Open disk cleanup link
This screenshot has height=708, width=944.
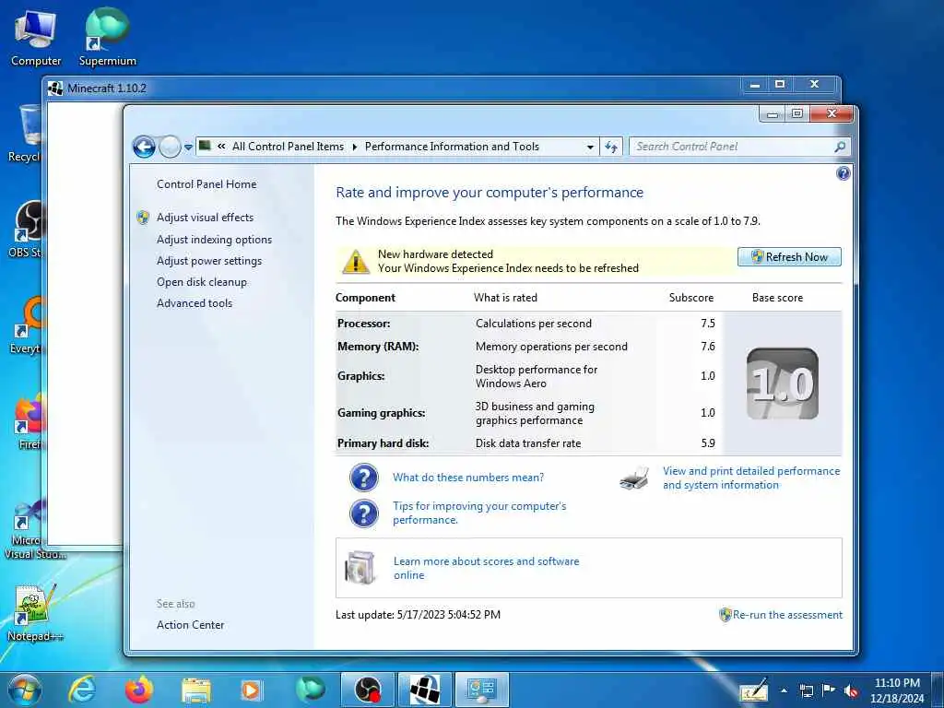point(202,282)
